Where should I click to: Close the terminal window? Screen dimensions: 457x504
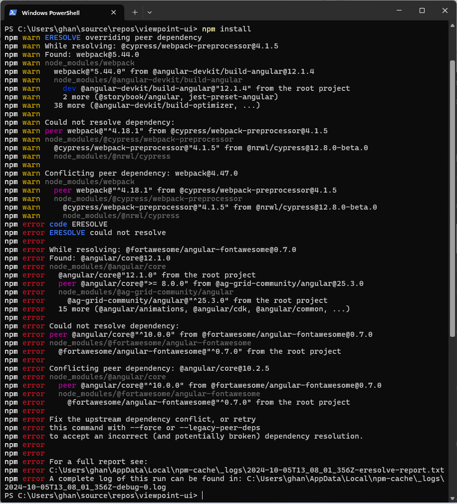click(445, 10)
